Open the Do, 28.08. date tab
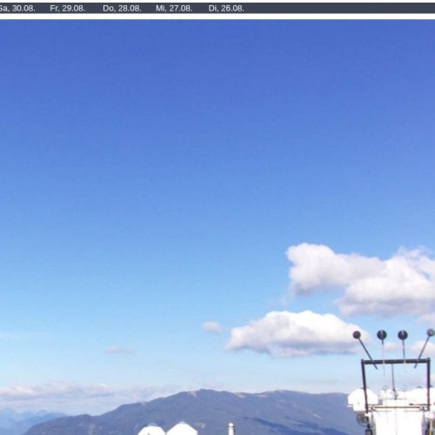Image resolution: width=435 pixels, height=435 pixels. coord(122,9)
